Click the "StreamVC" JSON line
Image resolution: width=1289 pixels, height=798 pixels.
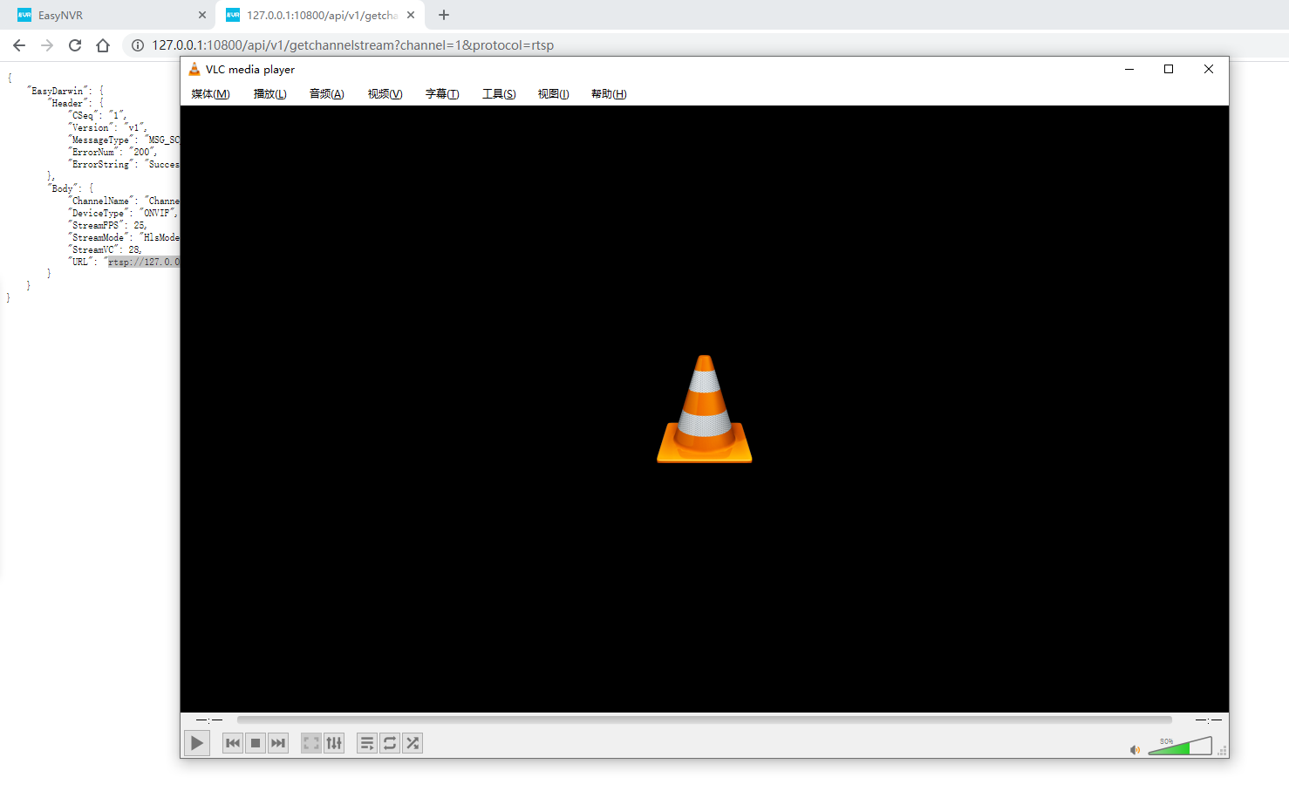(105, 249)
